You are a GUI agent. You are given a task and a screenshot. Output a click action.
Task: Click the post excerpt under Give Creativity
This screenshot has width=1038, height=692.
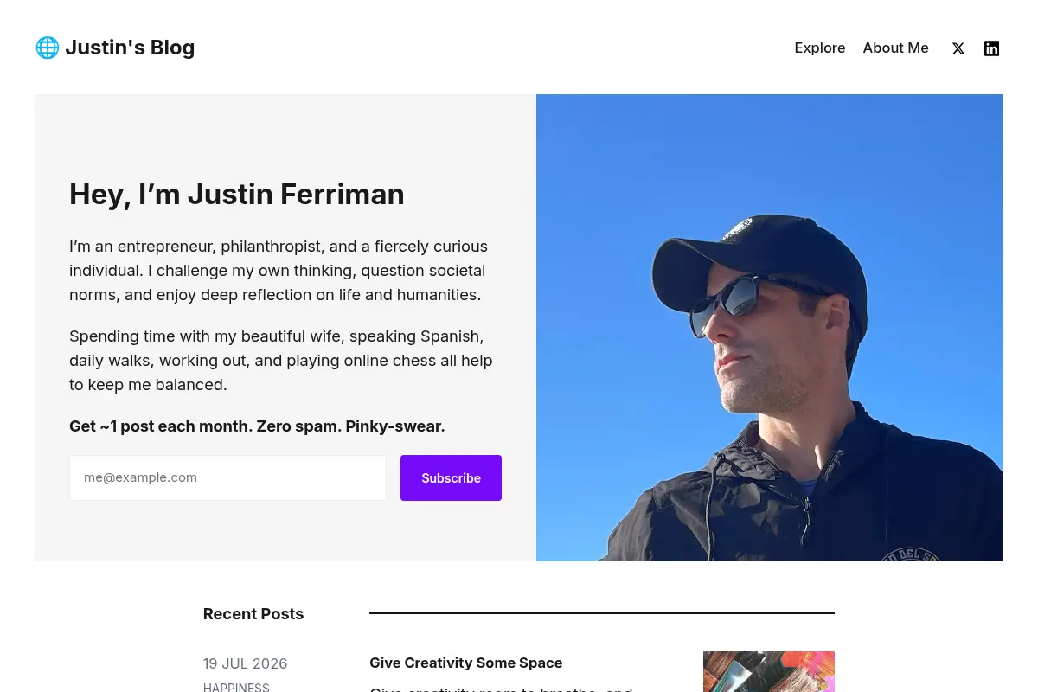pyautogui.click(x=501, y=689)
